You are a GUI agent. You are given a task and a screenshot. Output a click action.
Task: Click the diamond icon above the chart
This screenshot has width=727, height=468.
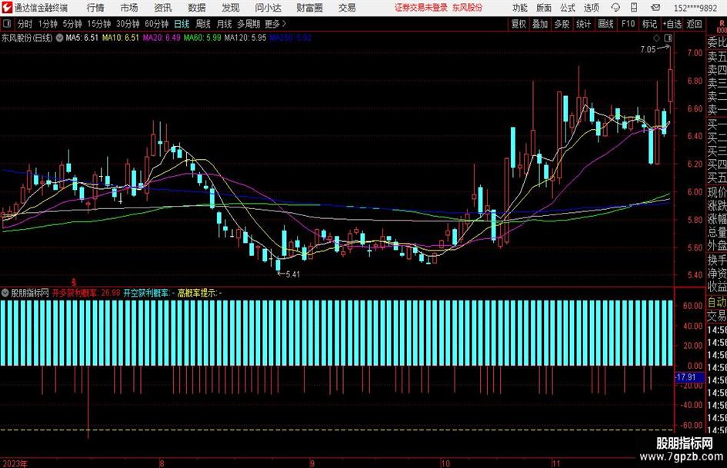pyautogui.click(x=656, y=38)
